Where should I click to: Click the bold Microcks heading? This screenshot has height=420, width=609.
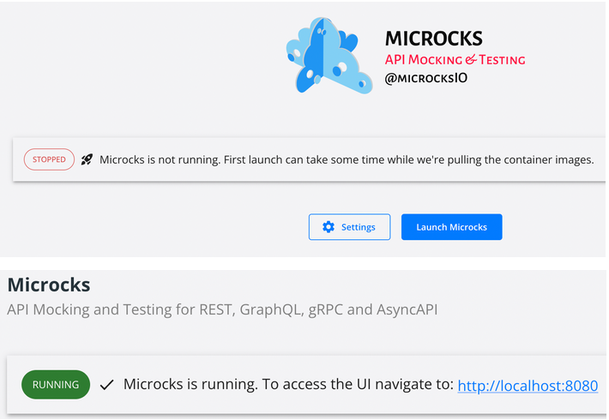[x=49, y=285]
